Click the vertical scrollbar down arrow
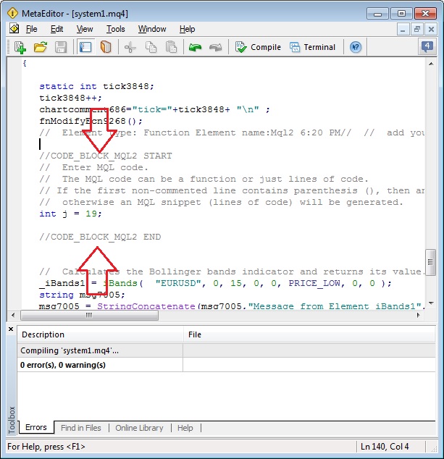 (431, 303)
